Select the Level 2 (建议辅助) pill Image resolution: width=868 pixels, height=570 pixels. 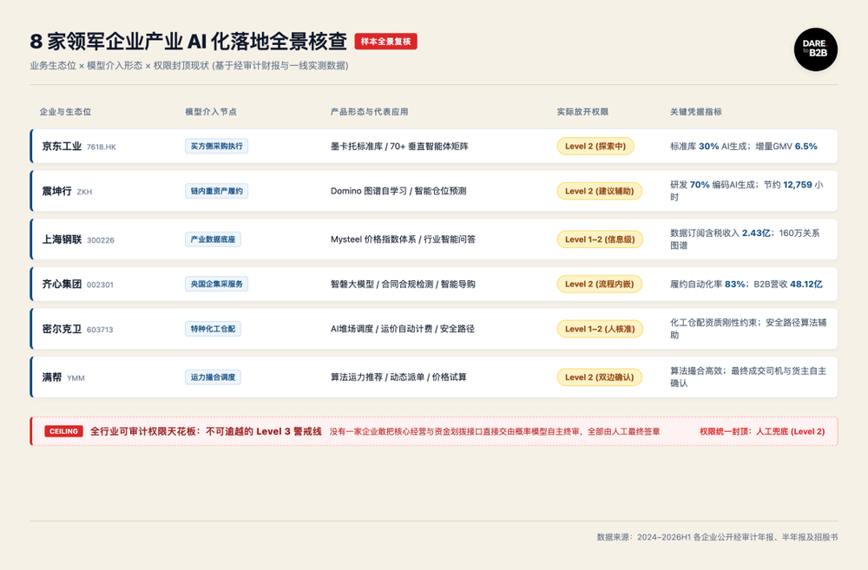[599, 191]
